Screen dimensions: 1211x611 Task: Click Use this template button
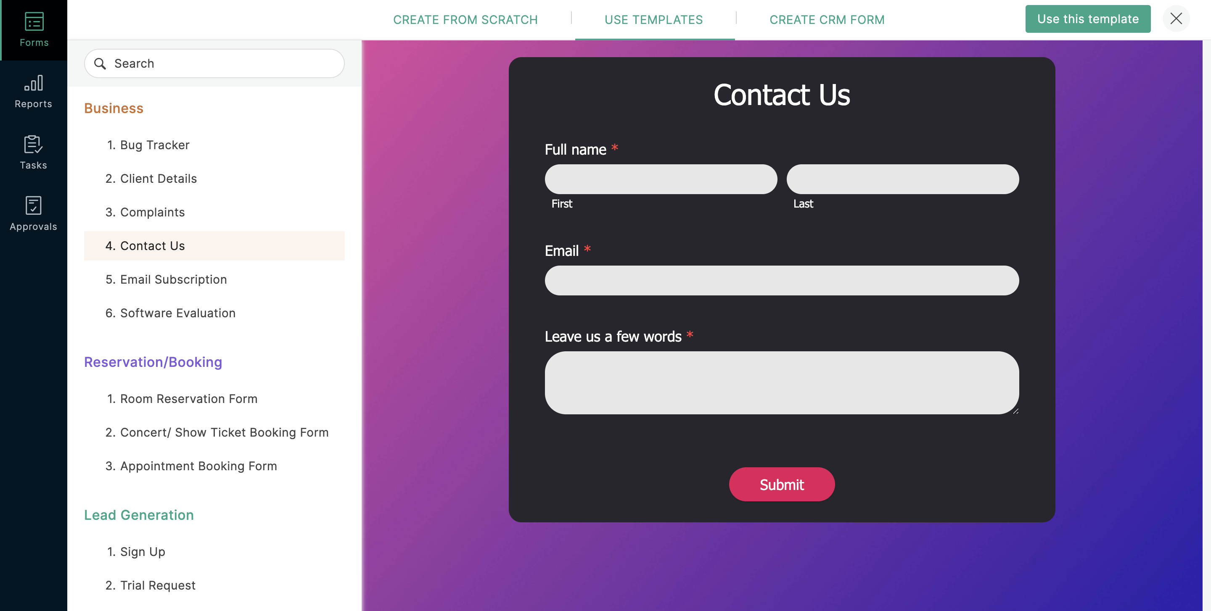pyautogui.click(x=1087, y=19)
